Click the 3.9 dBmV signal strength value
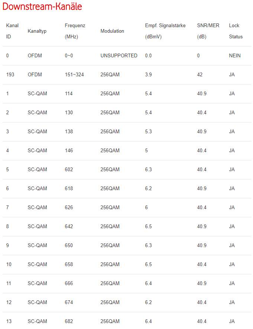The image size is (253, 329). [x=148, y=75]
